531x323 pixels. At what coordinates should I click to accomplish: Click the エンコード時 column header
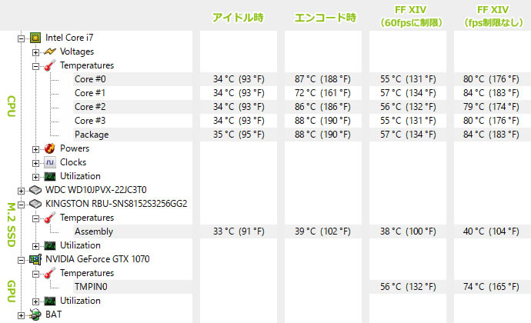(x=325, y=17)
